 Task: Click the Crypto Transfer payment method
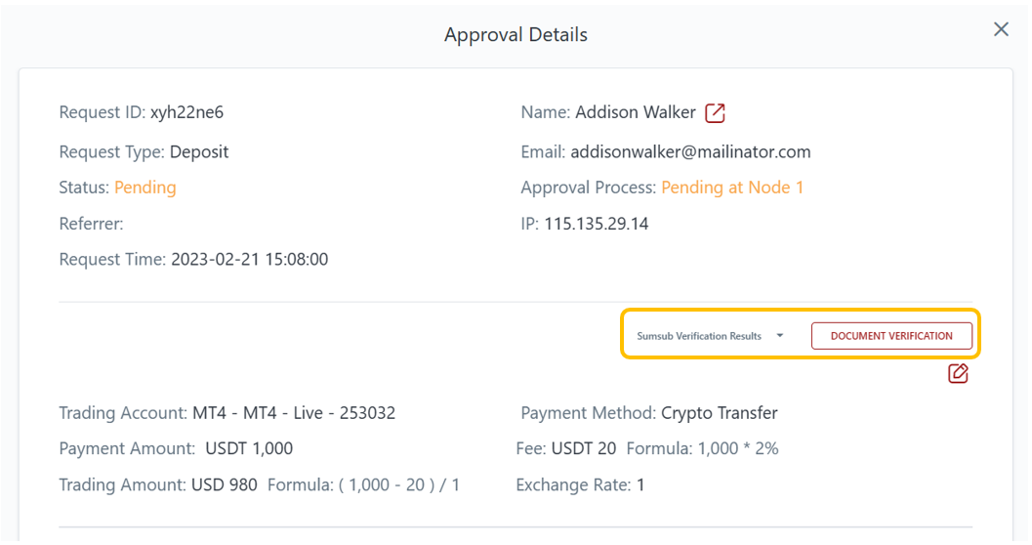point(719,413)
